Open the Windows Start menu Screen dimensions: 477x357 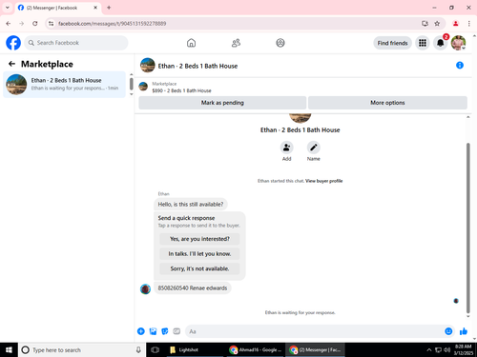click(x=9, y=349)
